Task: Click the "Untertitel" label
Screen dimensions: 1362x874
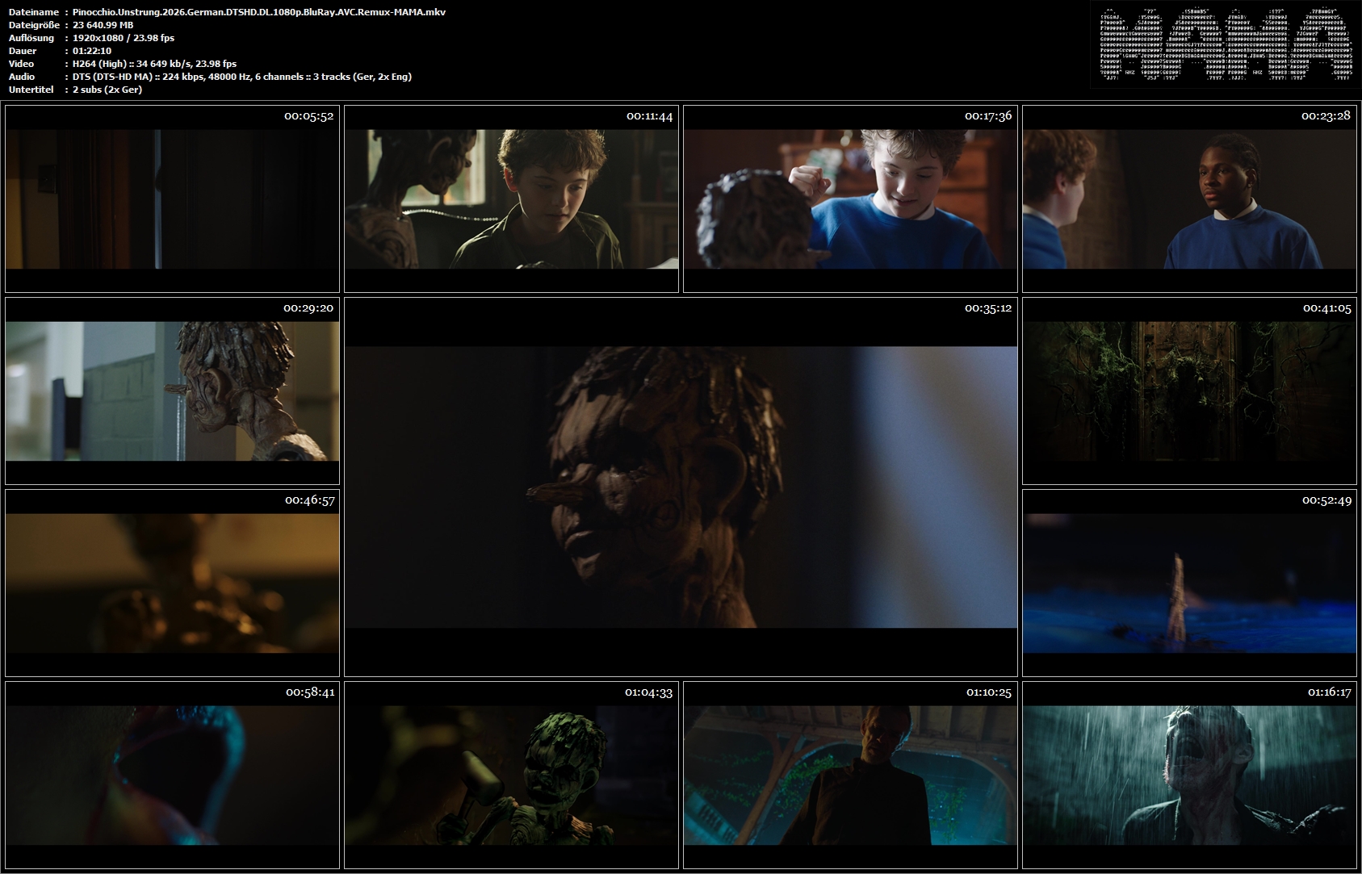Action: click(x=30, y=90)
